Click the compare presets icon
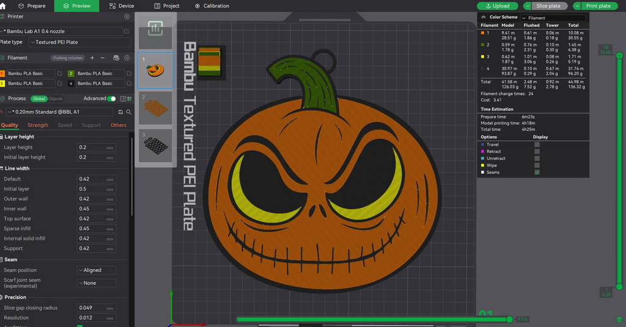The height and width of the screenshot is (327, 626). 130,99
